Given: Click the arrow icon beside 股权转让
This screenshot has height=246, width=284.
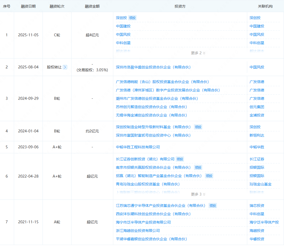Looking at the screenshot, I should tap(65, 67).
